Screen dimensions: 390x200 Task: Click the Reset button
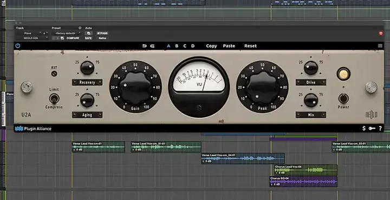click(x=250, y=46)
